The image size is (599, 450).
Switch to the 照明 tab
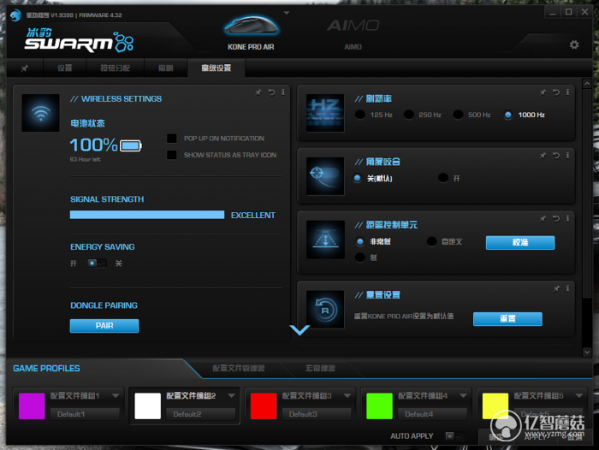pos(166,68)
